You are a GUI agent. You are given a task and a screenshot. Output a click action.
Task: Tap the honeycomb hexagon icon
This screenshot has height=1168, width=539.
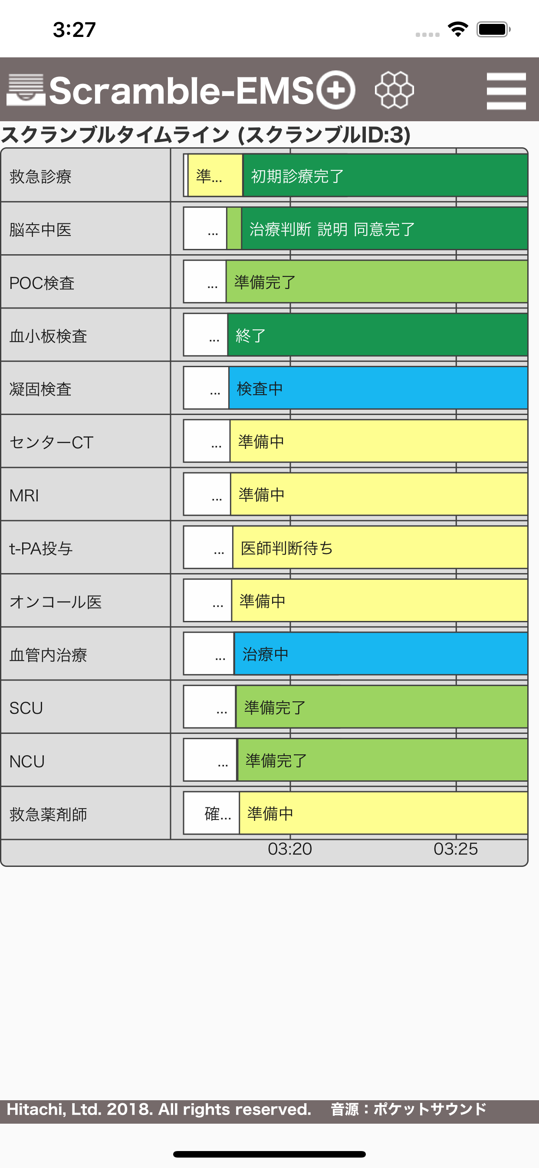pos(394,90)
